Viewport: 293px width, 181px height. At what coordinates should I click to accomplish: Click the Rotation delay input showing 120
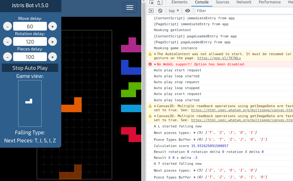click(x=30, y=41)
